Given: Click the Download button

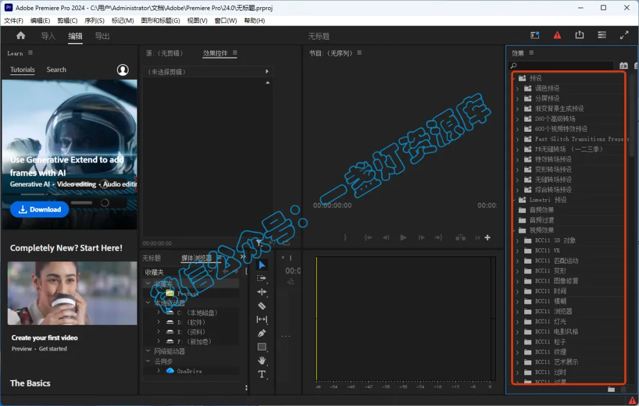Looking at the screenshot, I should coord(40,209).
